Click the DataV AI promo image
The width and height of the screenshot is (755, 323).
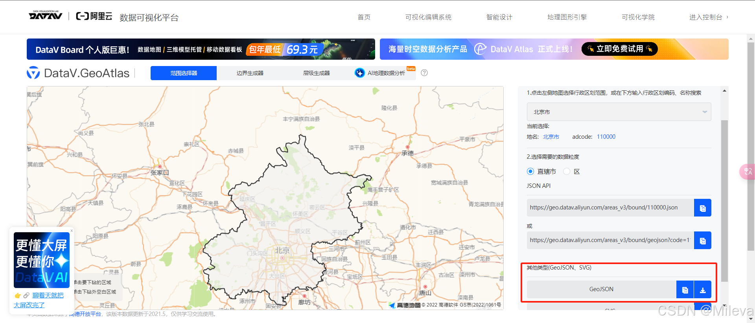coord(42,260)
